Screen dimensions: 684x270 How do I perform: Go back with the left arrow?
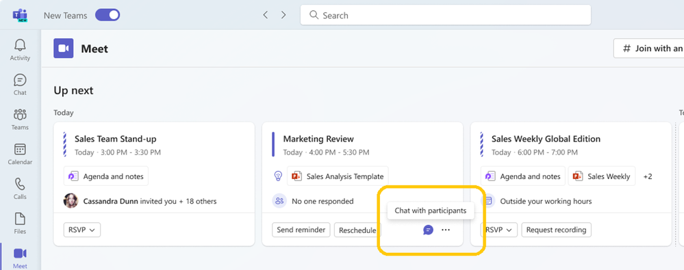pyautogui.click(x=265, y=15)
